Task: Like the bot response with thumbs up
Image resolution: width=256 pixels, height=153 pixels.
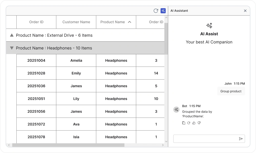Action: pyautogui.click(x=194, y=123)
